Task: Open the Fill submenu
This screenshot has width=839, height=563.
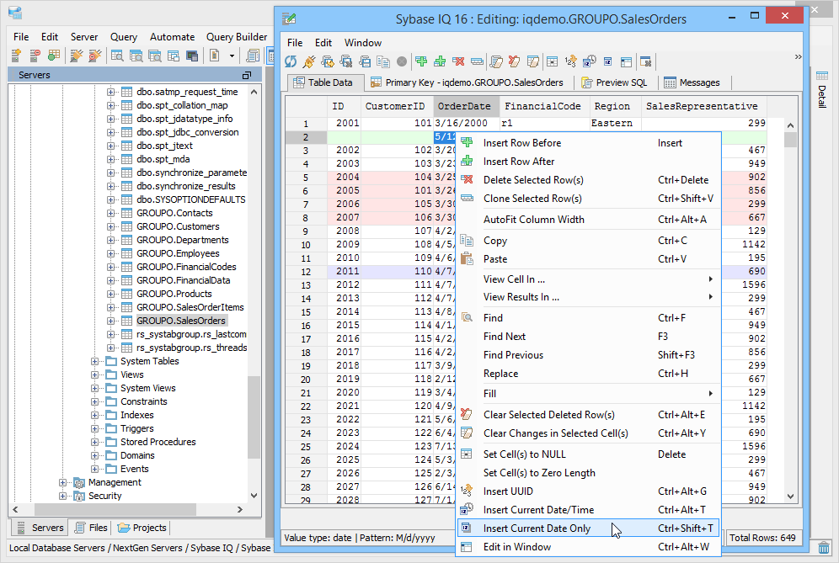Action: point(588,394)
